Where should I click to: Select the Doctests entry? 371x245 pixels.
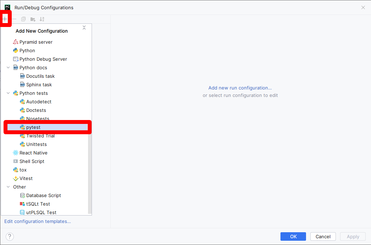pyautogui.click(x=36, y=110)
